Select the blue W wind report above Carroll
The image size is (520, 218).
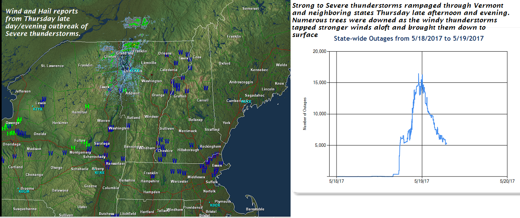point(206,88)
